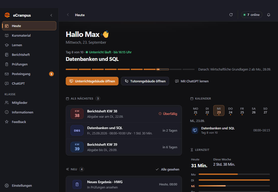Click Unterrichtsgebäude öffnen button

pyautogui.click(x=92, y=81)
